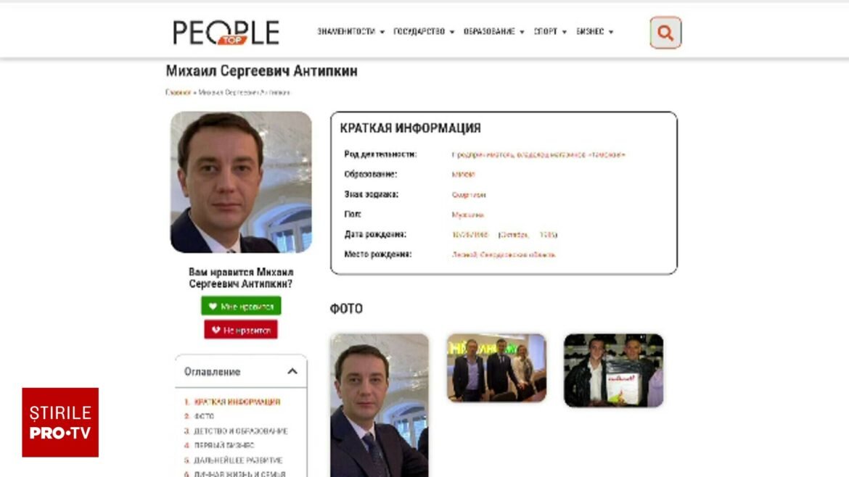Jump to 'Первый бизнес' contents item
Screen dimensions: 849x477
click(x=224, y=446)
